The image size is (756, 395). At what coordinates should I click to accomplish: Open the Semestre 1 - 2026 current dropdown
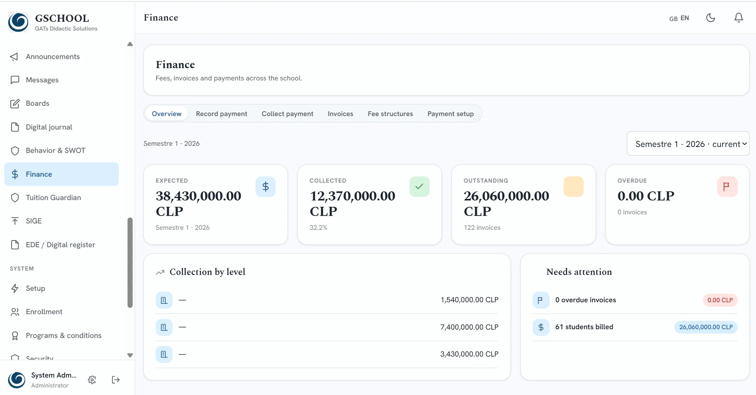click(688, 144)
